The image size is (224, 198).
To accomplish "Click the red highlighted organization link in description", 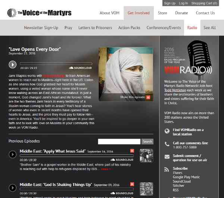I will click(54, 76).
